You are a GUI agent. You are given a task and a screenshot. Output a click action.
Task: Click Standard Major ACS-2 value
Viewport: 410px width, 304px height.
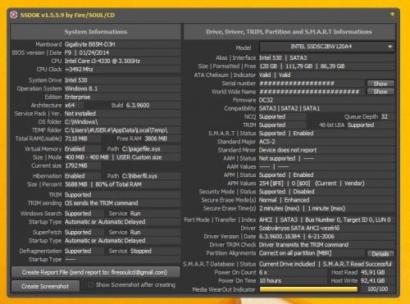(x=267, y=142)
